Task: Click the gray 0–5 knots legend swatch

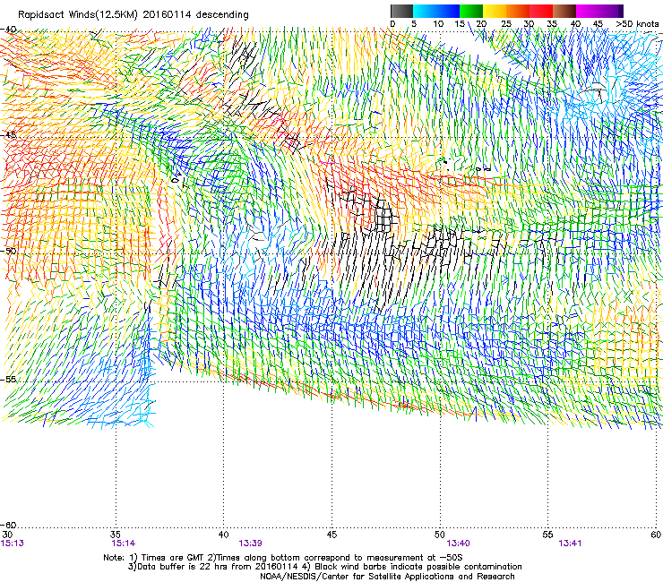Action: pyautogui.click(x=401, y=11)
